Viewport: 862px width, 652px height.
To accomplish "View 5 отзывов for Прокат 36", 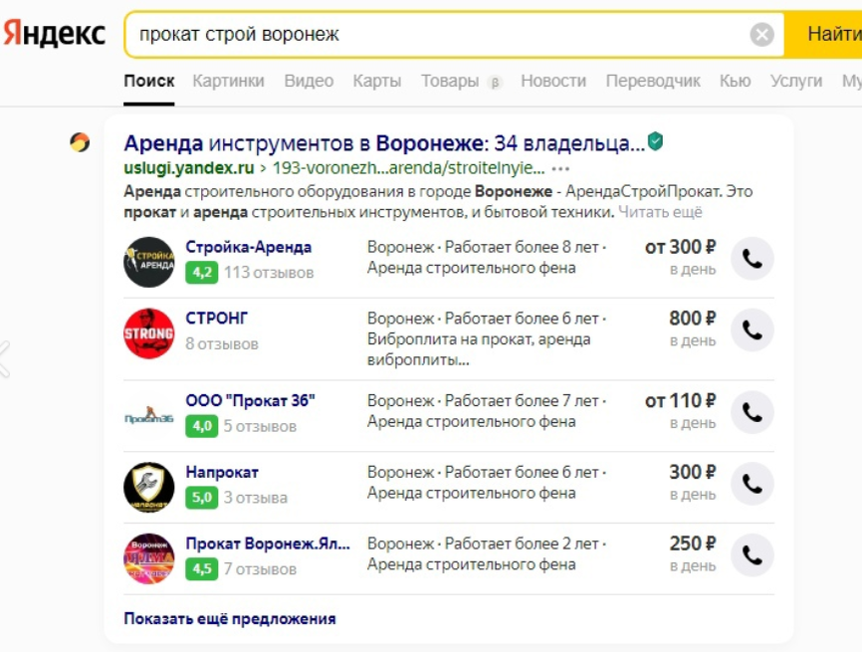I will point(260,427).
